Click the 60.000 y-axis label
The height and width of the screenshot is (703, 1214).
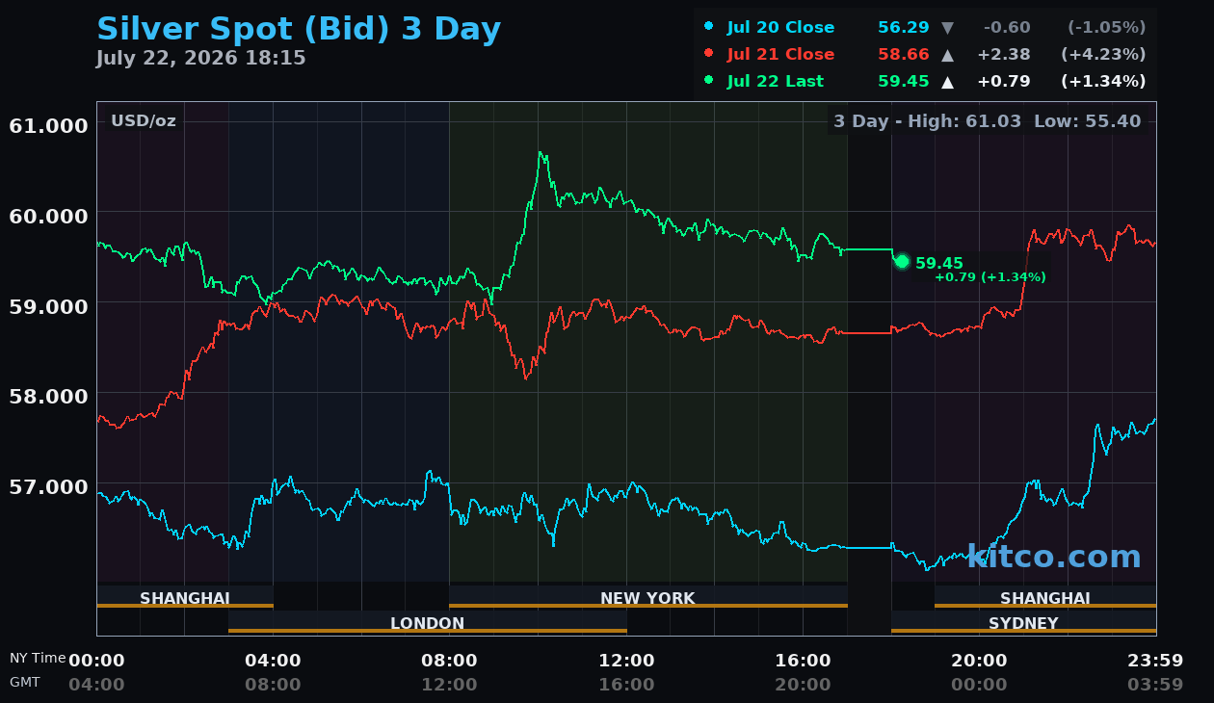tap(48, 216)
